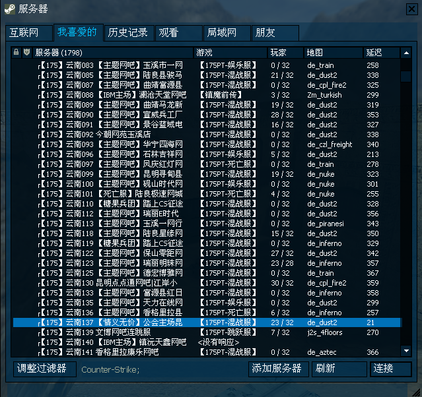Select server 云南135 天力在线网

207,303
